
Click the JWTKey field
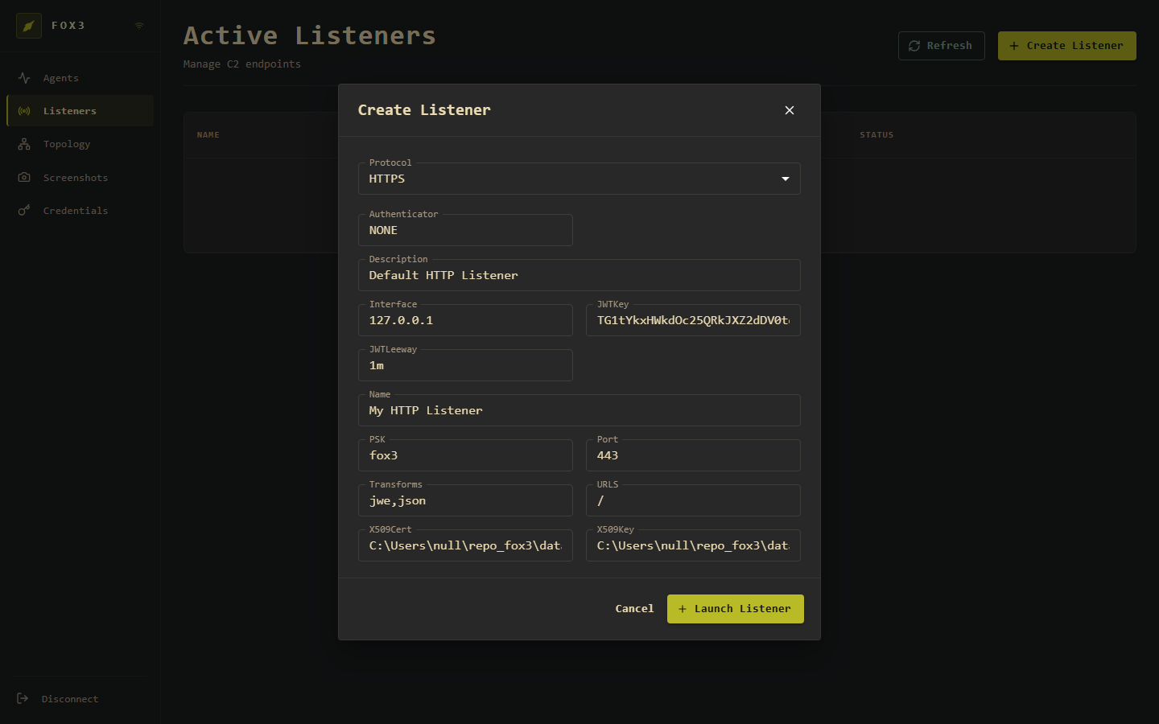click(693, 320)
